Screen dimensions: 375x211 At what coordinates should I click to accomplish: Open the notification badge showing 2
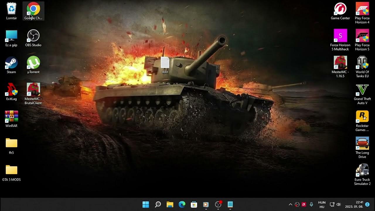point(367,204)
